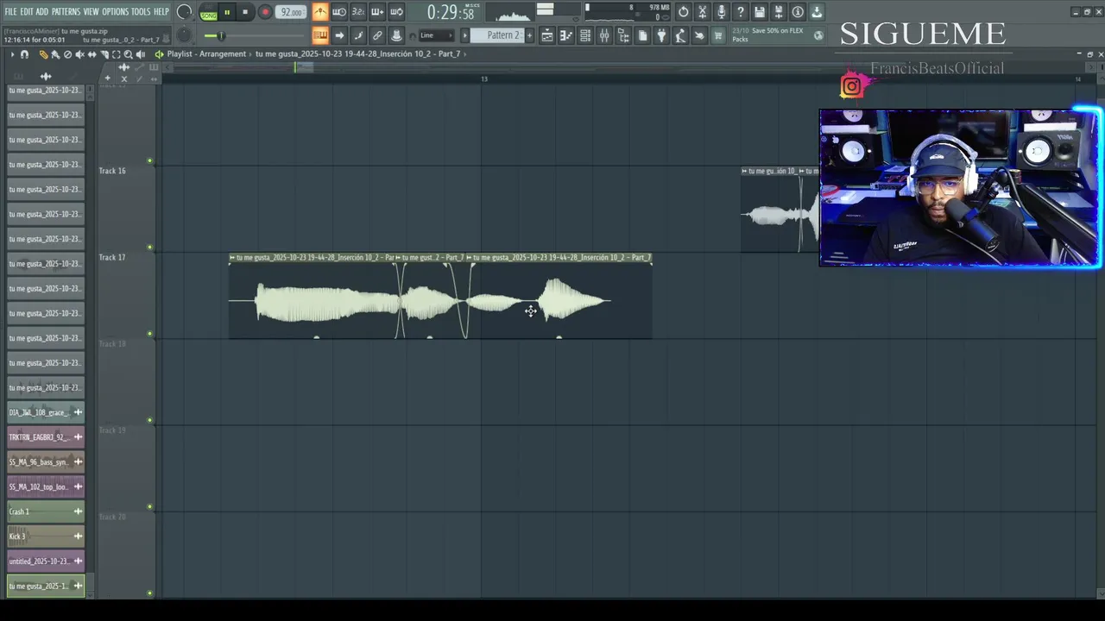Screen dimensions: 1105x621
Task: Open the shopping cart content library
Action: [x=717, y=35]
